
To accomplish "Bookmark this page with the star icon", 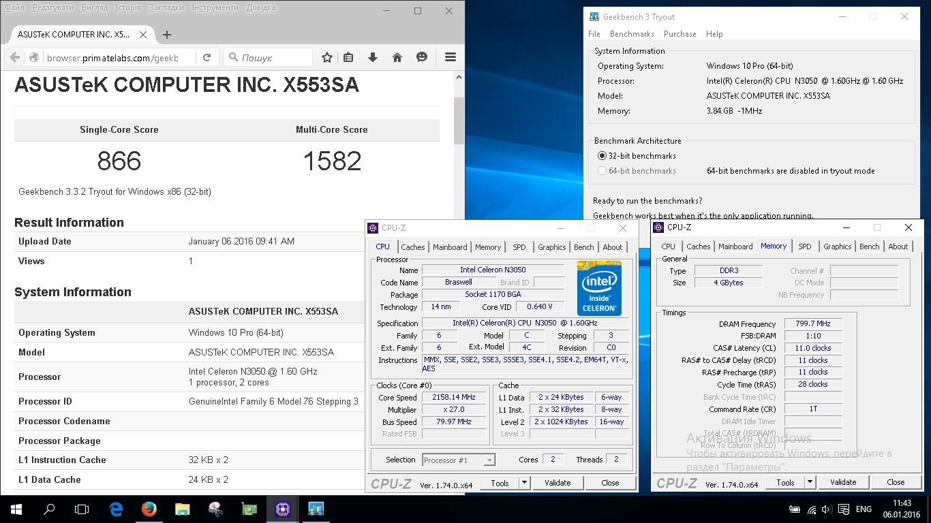I will click(x=327, y=58).
